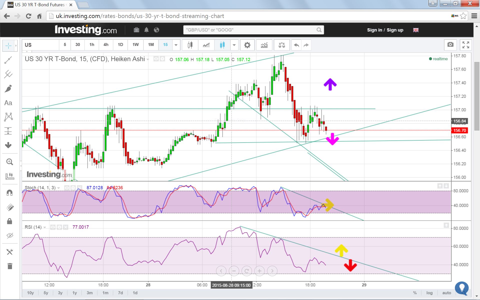The width and height of the screenshot is (480, 300).
Task: Set the 10y date range
Action: 30,293
